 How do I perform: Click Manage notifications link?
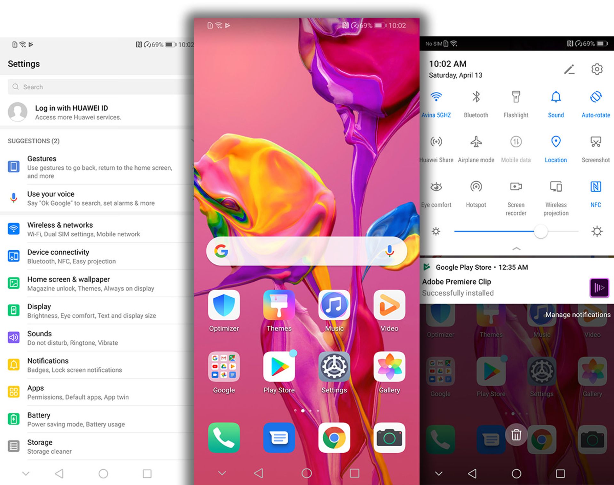pos(577,314)
